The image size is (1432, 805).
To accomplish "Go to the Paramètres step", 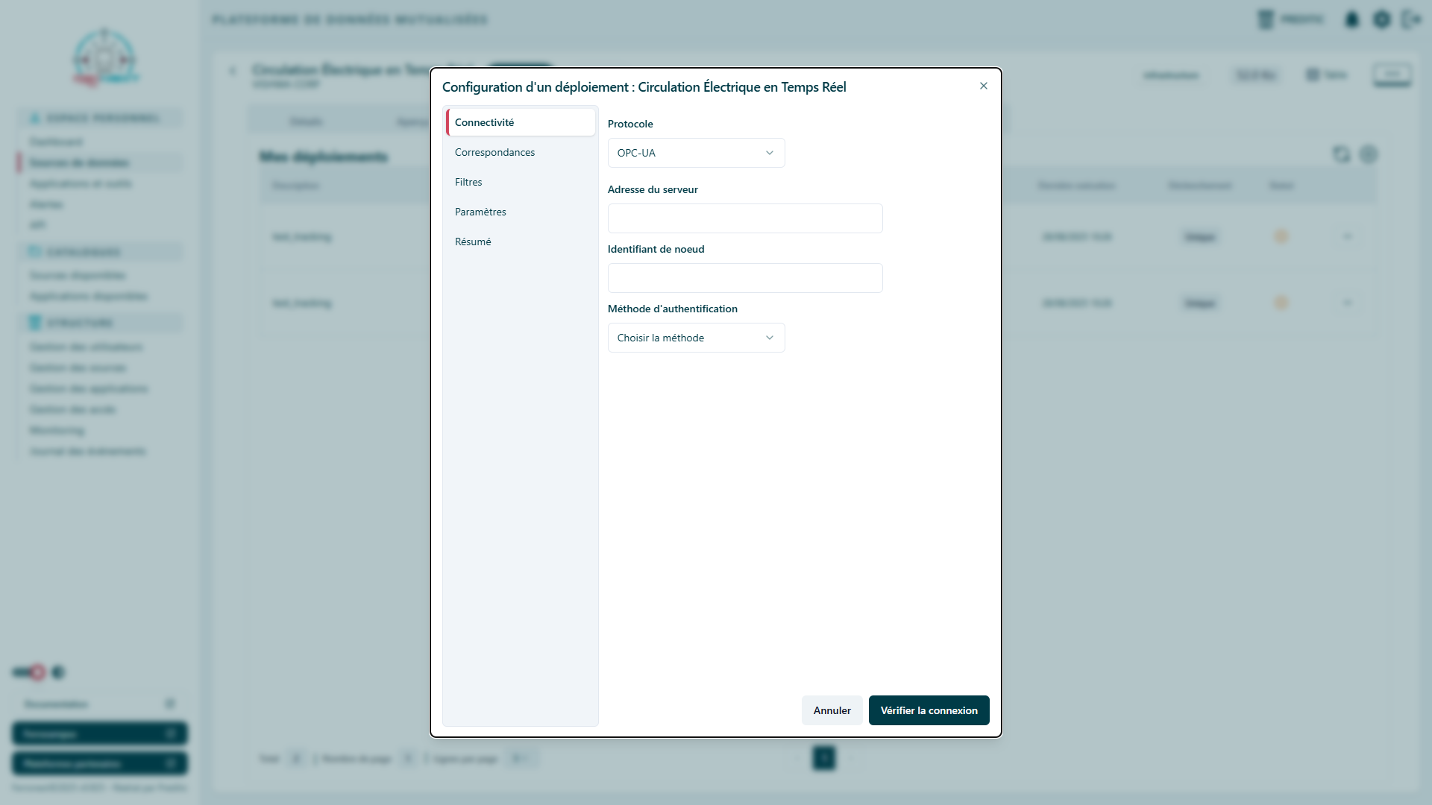I will point(521,212).
